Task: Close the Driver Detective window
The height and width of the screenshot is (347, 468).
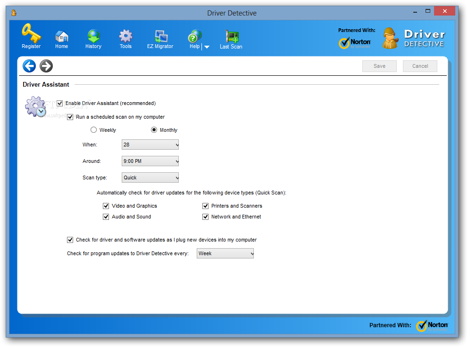Action: pyautogui.click(x=445, y=11)
